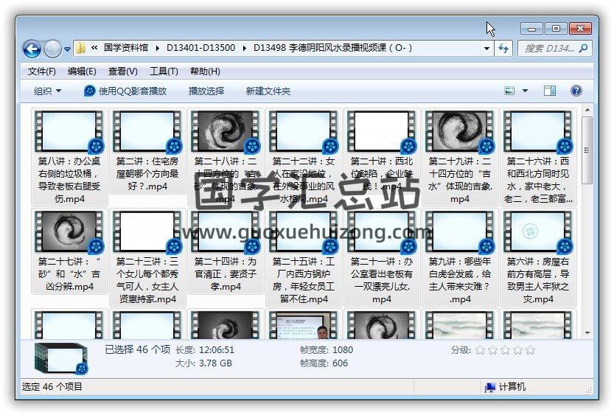614x415 pixels.
Task: Select video 第九讲：哪些年白虎会发威
Action: tap(459, 257)
